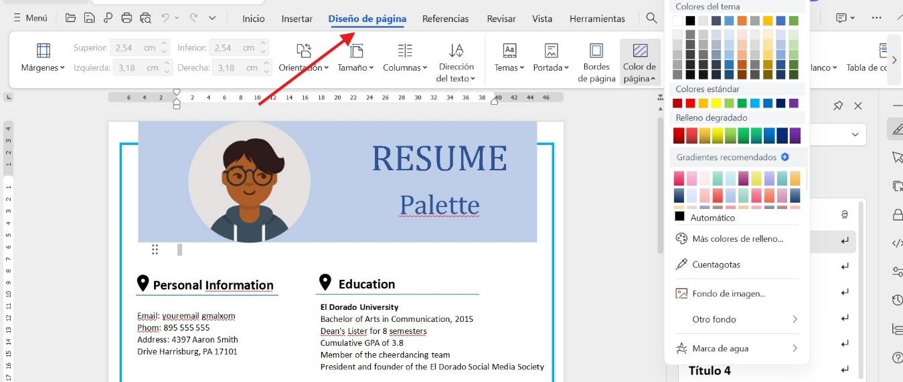The image size is (903, 382).
Task: Switch to the Vista tab
Action: [x=542, y=19]
